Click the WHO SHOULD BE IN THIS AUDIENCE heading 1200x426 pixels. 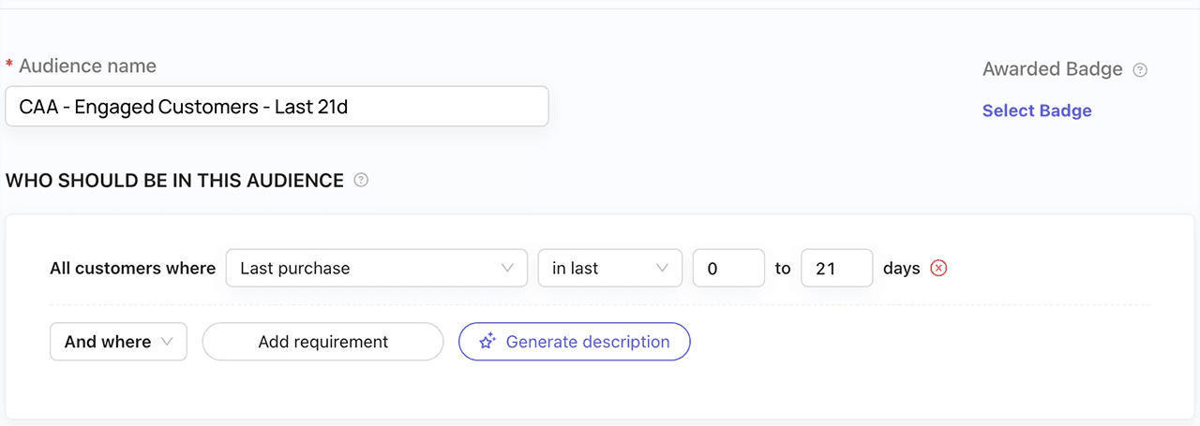pos(175,181)
